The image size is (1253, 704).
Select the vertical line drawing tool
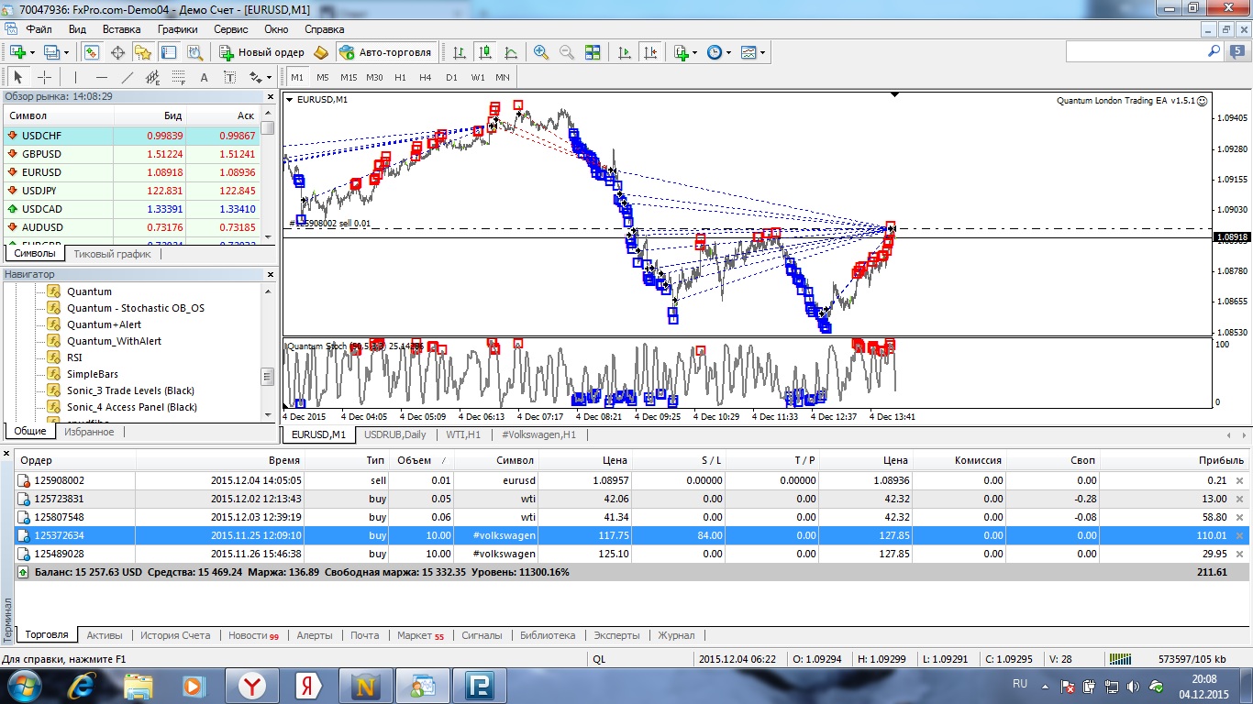[x=76, y=77]
